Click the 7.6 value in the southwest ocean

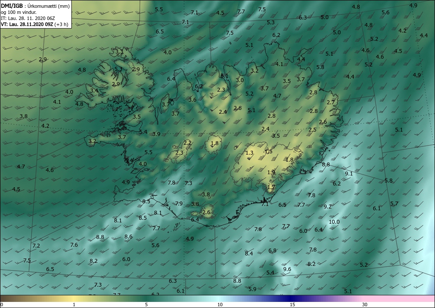point(74,245)
